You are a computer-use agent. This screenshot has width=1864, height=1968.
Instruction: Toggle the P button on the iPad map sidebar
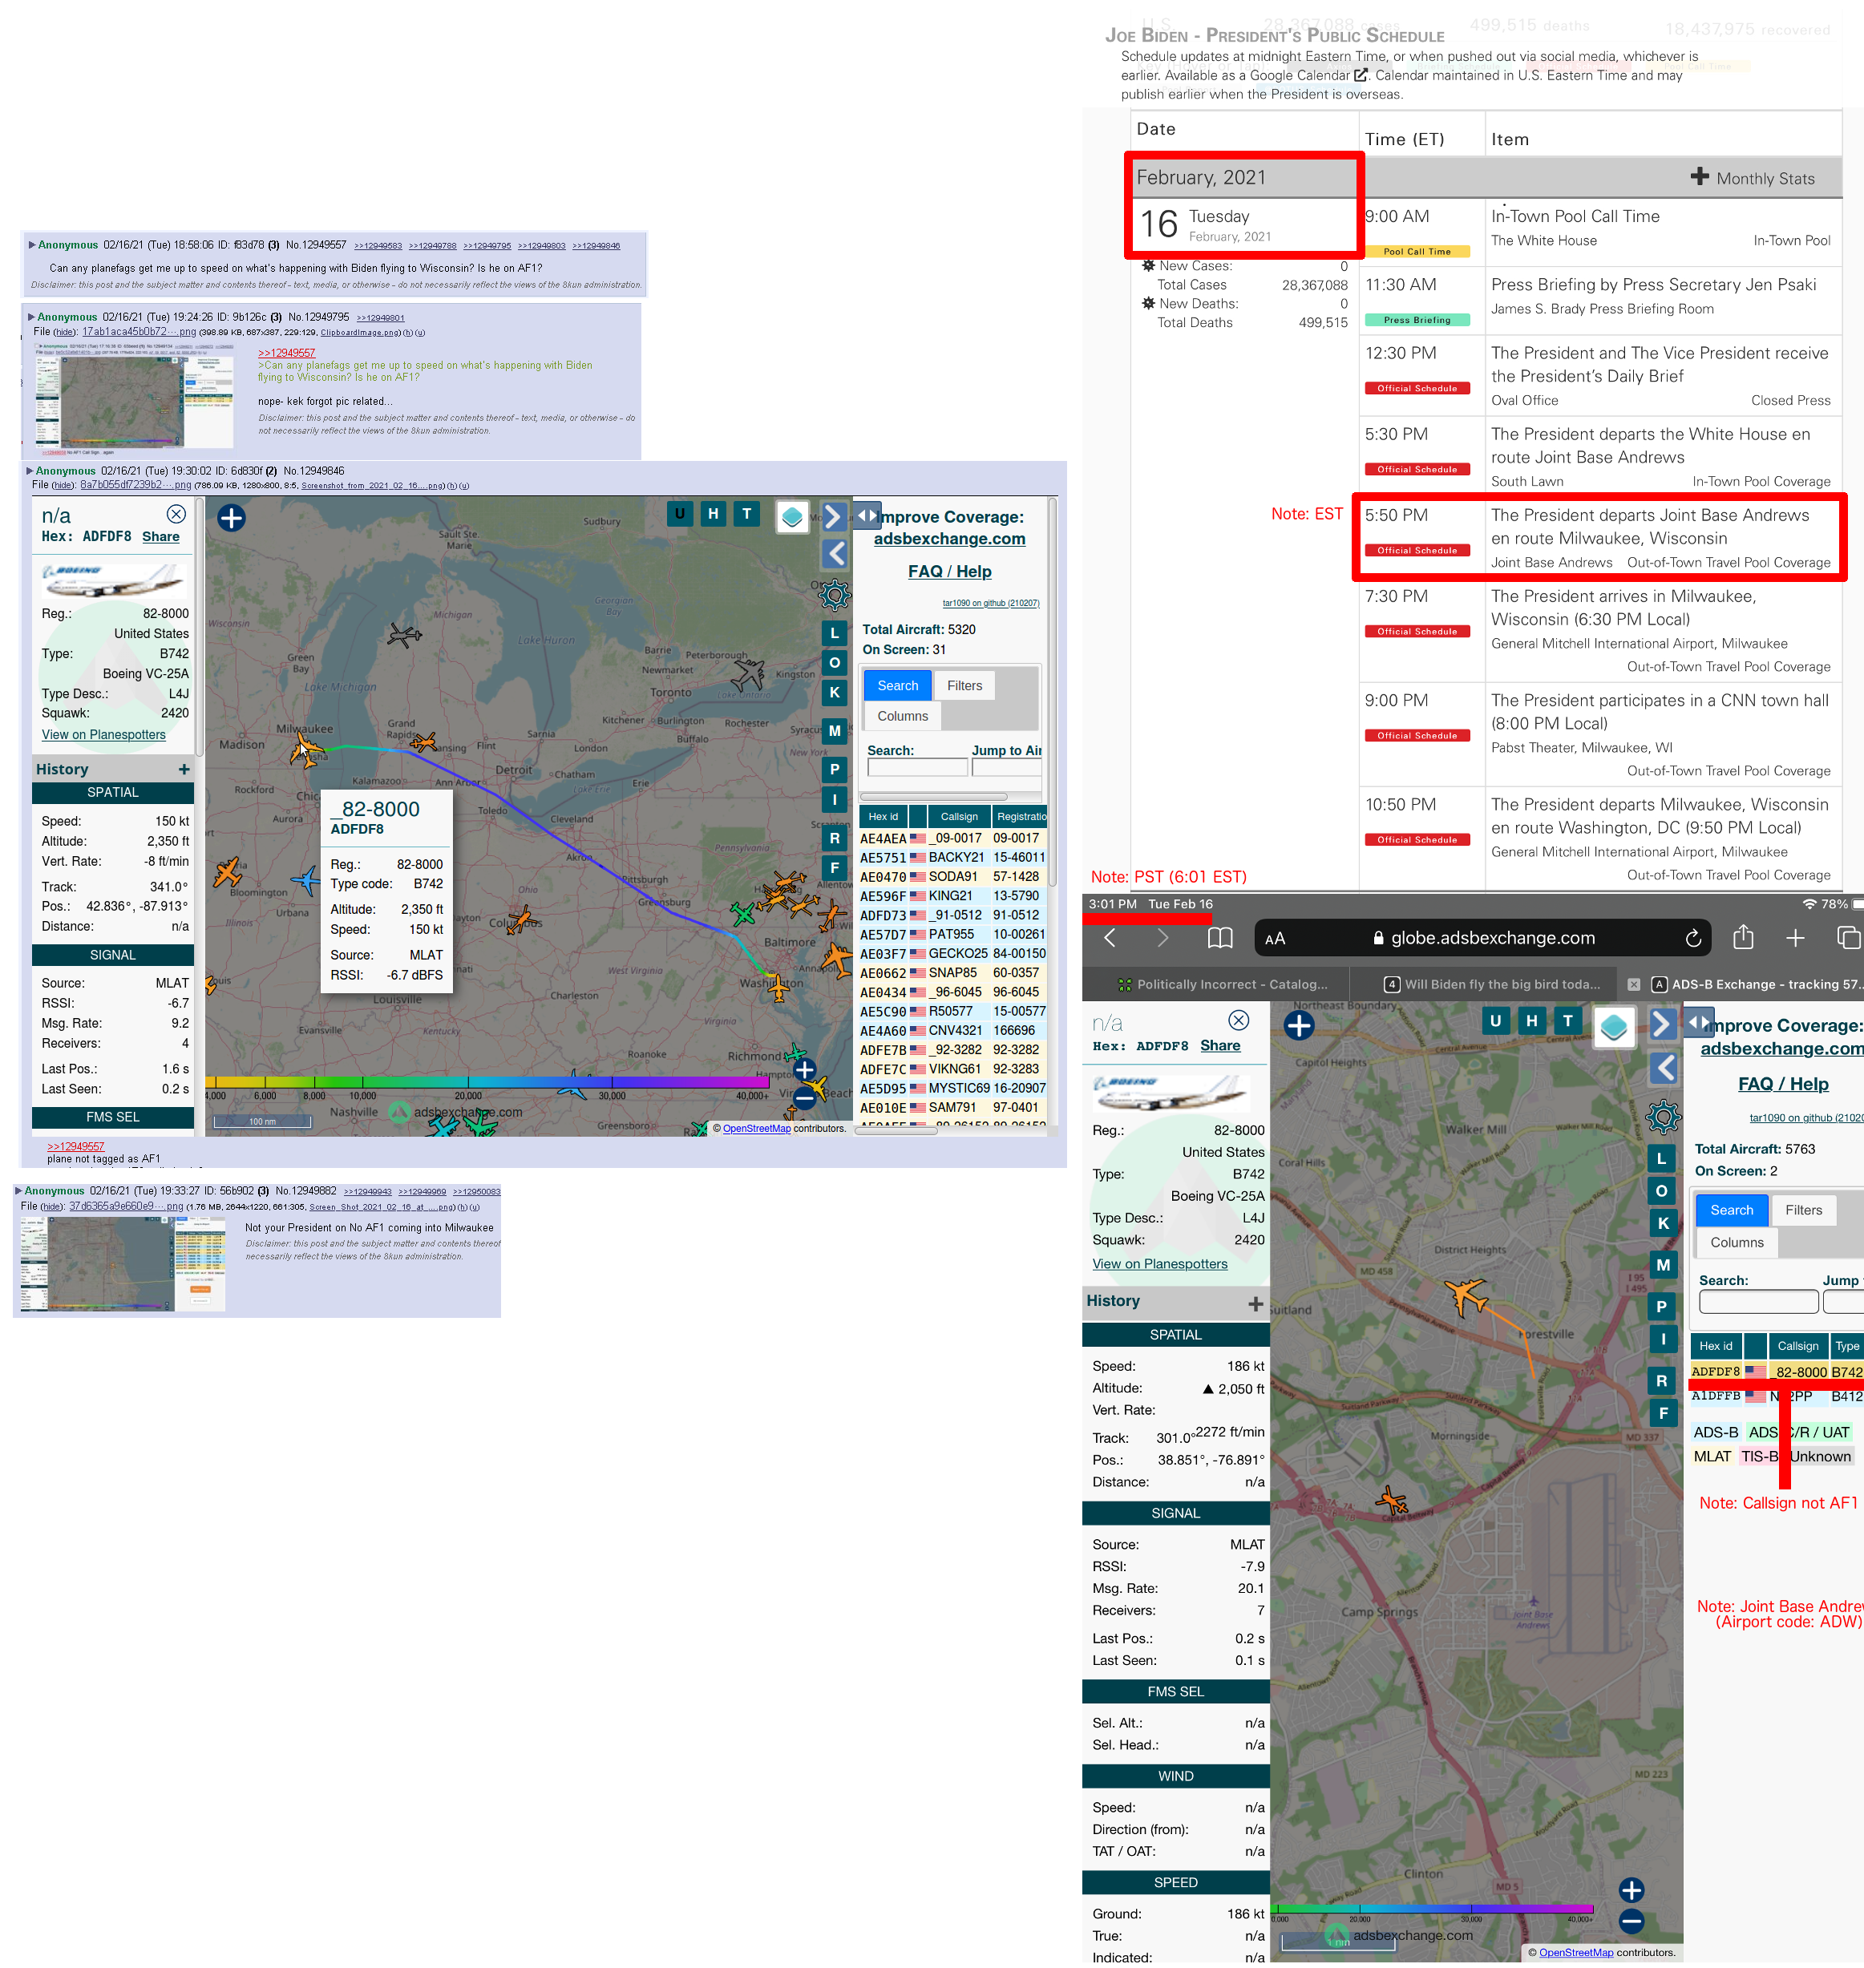pyautogui.click(x=1662, y=1307)
